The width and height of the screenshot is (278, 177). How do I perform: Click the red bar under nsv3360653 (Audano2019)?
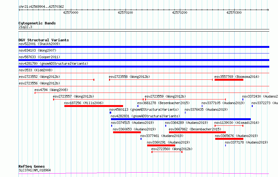127,132
